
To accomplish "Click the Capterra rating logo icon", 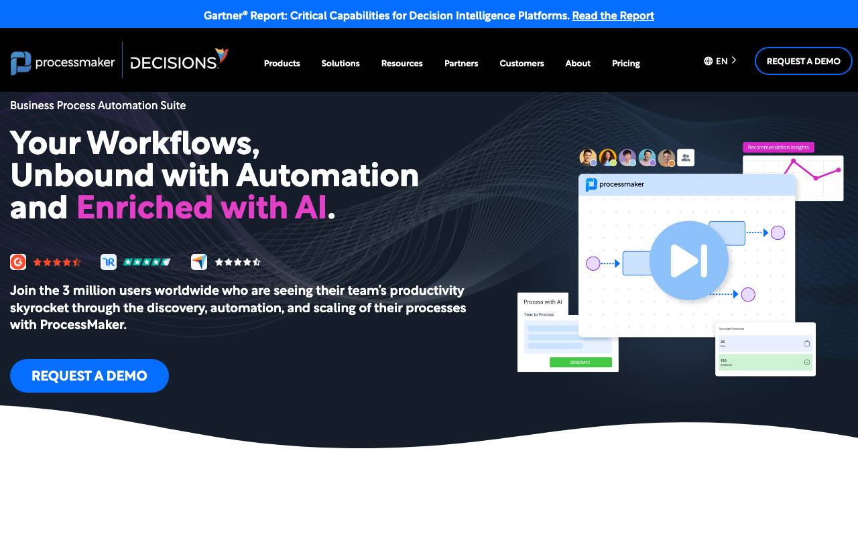I will point(199,262).
